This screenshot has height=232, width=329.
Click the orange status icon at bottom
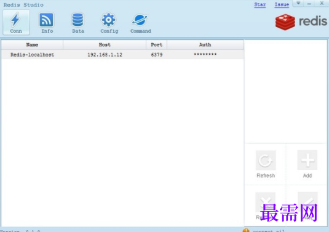coord(246,230)
